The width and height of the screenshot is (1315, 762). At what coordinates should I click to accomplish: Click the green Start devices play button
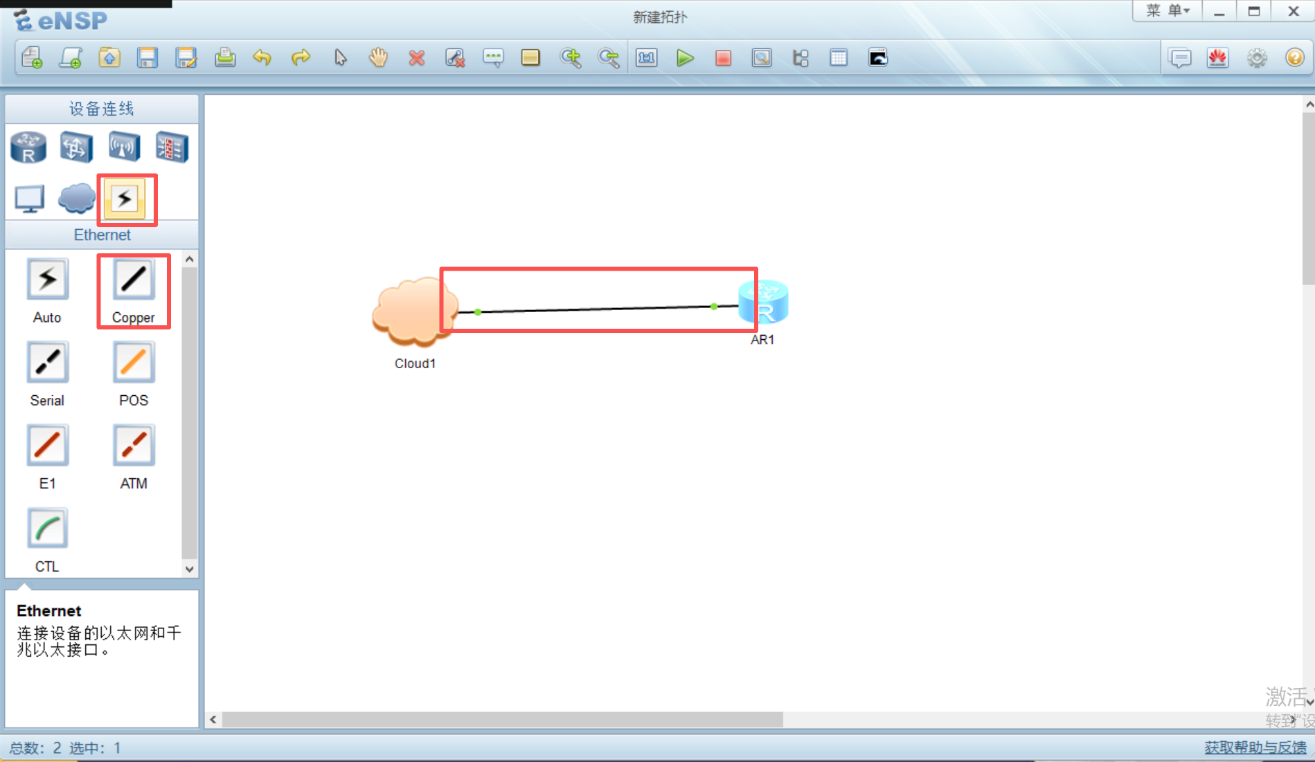(685, 58)
